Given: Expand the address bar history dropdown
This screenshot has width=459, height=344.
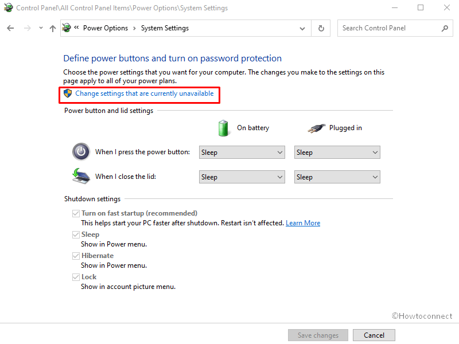Looking at the screenshot, I should coord(302,28).
